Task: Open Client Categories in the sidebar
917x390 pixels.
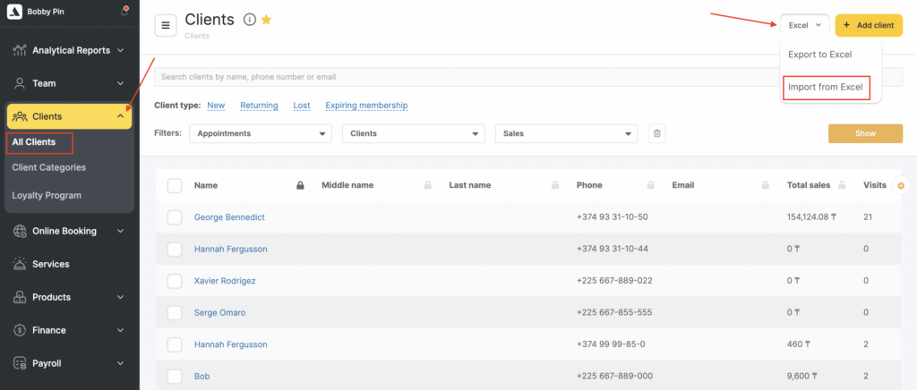Action: pos(49,167)
